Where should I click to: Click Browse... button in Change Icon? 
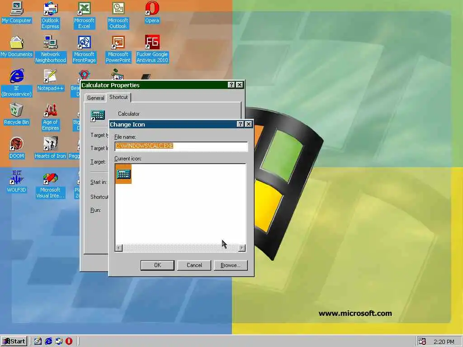(231, 265)
